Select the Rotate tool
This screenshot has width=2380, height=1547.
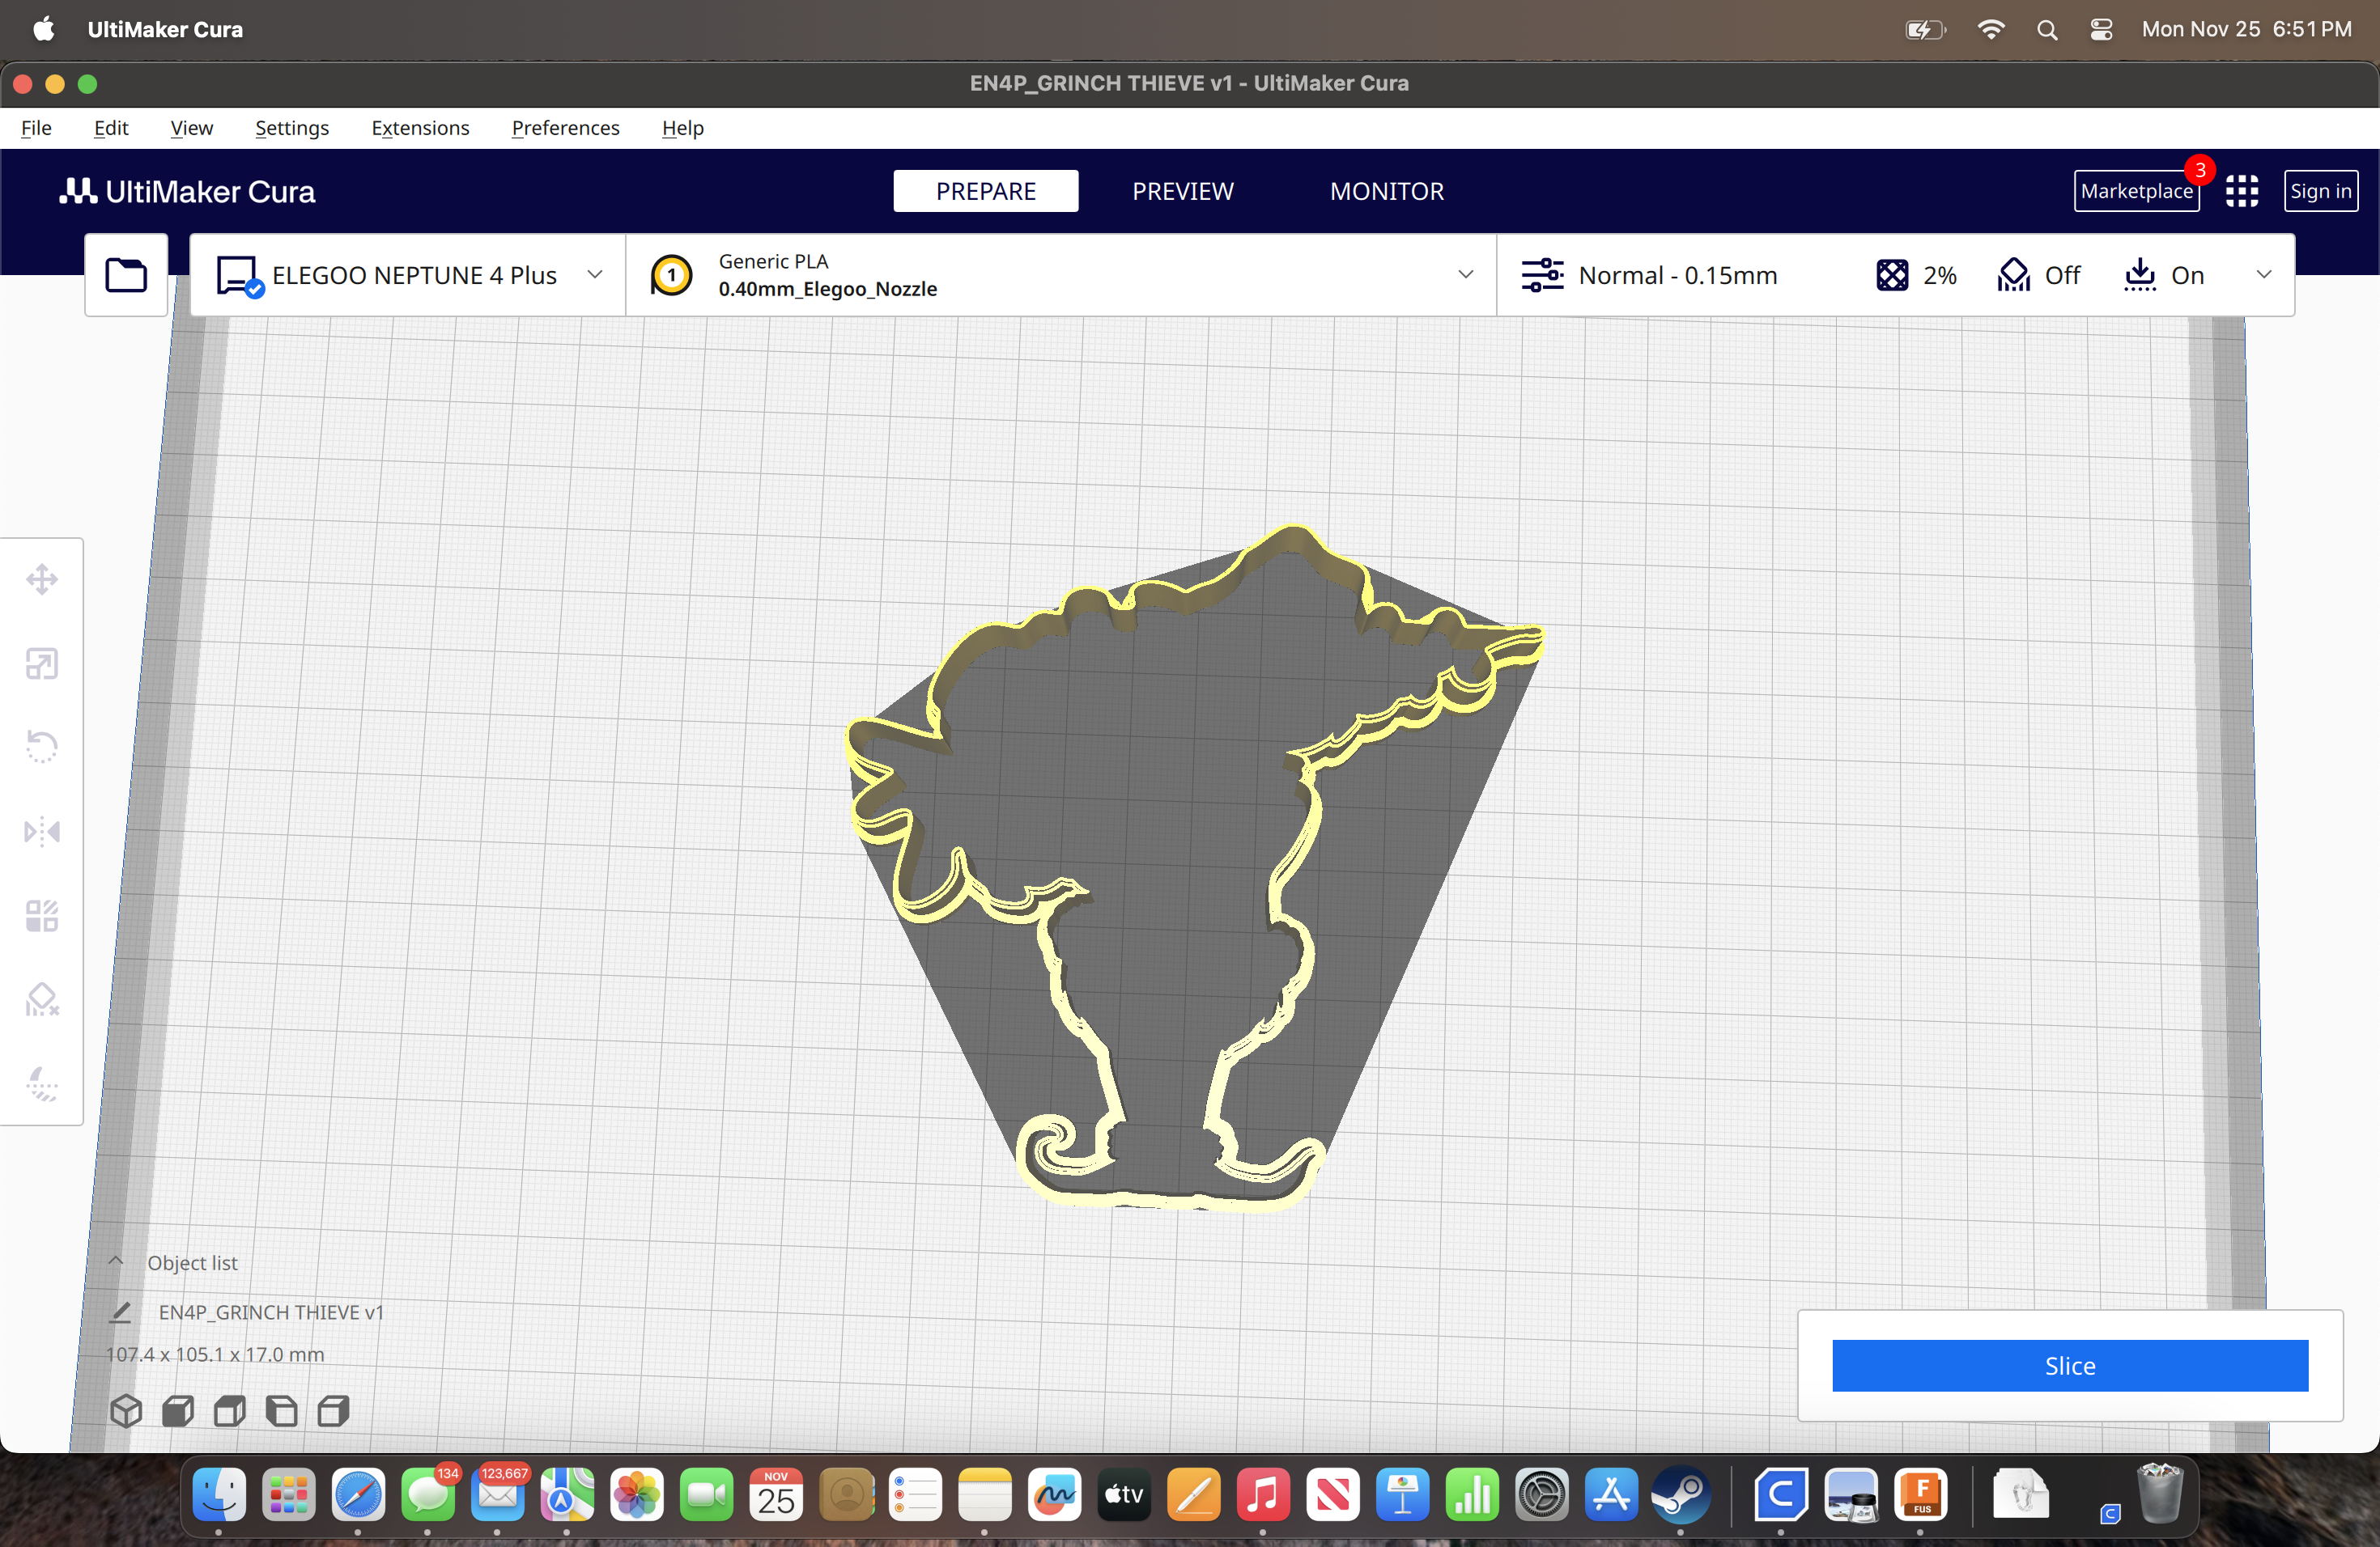coord(42,747)
